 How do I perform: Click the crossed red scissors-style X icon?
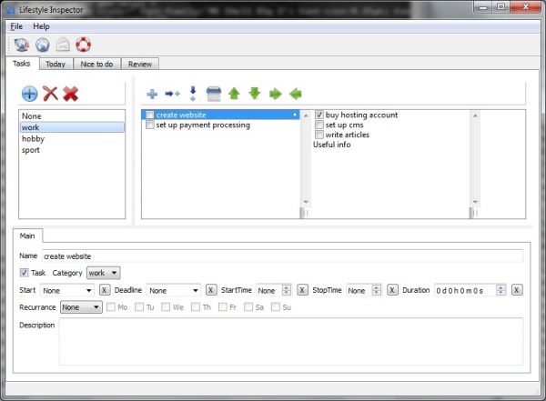coord(50,94)
